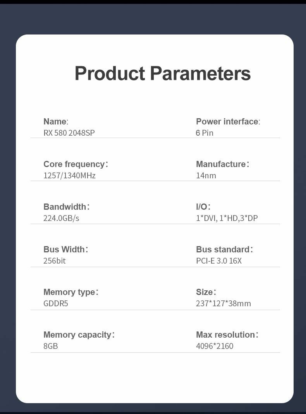
Task: Select the 1257/1340MHz value
Action: [69, 176]
